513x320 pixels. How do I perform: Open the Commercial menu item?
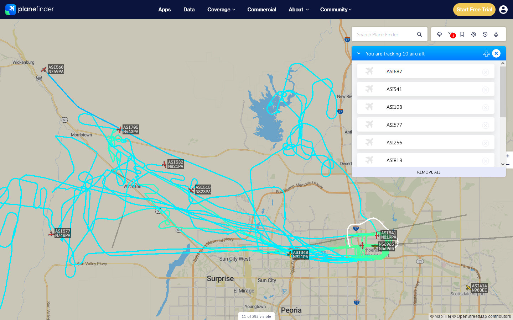click(x=261, y=10)
